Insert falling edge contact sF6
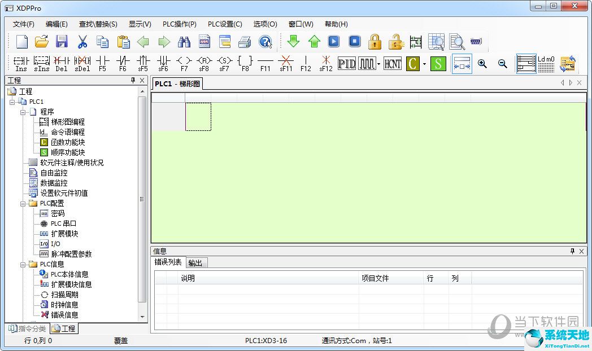Image resolution: width=592 pixels, height=351 pixels. coord(163,63)
